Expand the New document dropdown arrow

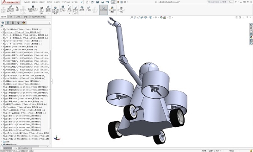89,2
